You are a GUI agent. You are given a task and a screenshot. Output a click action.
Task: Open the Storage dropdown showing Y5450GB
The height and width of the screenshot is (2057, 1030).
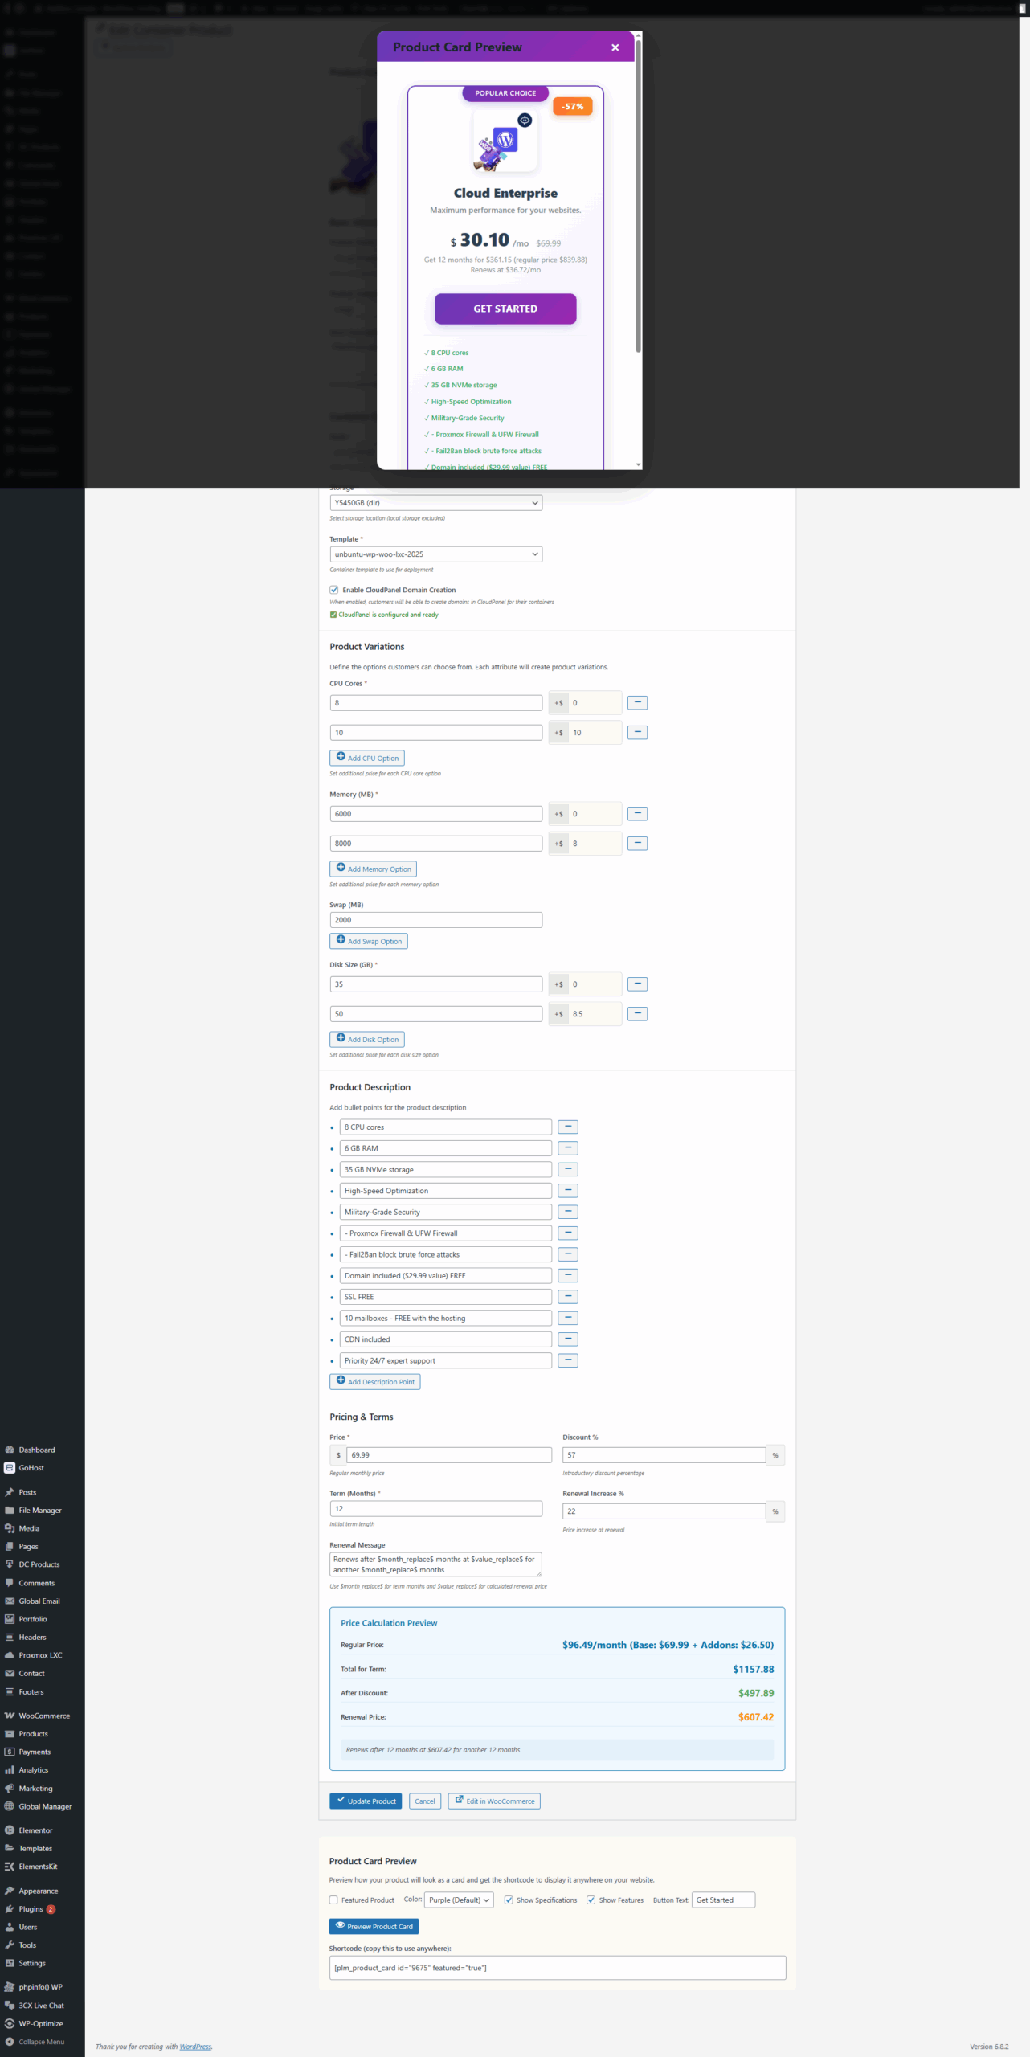435,503
